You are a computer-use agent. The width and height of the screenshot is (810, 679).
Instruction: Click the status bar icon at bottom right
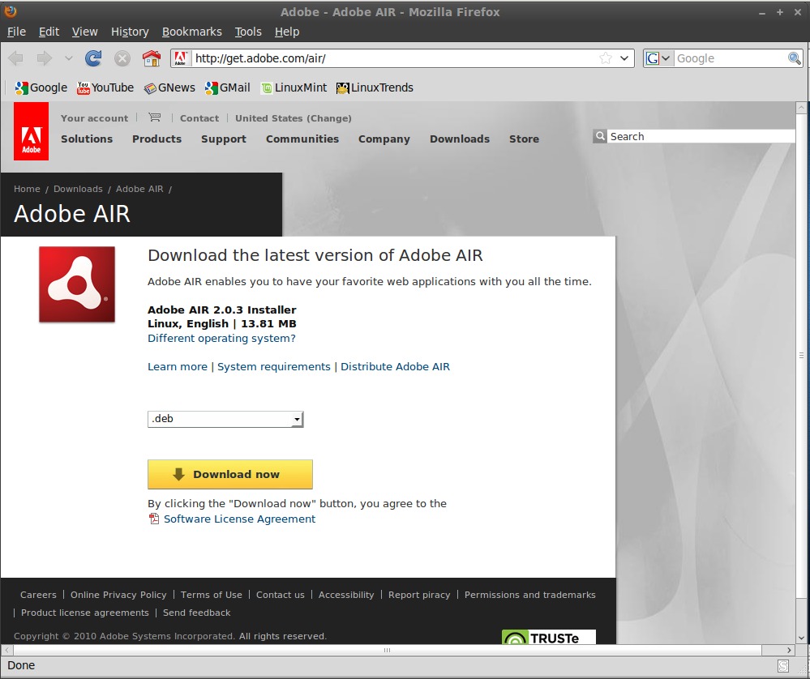click(784, 665)
